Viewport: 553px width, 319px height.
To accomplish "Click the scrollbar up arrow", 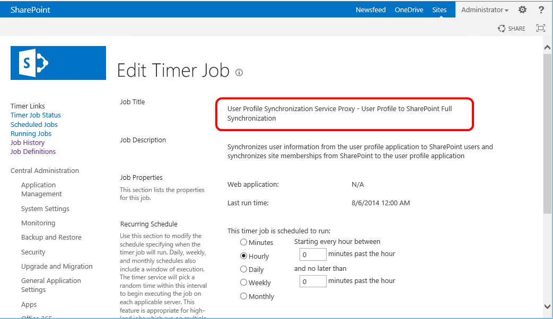I will [547, 48].
